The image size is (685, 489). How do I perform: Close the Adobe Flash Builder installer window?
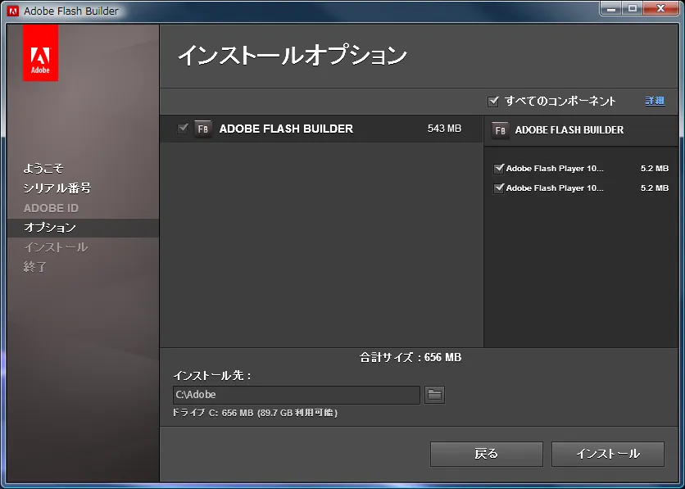pos(661,8)
